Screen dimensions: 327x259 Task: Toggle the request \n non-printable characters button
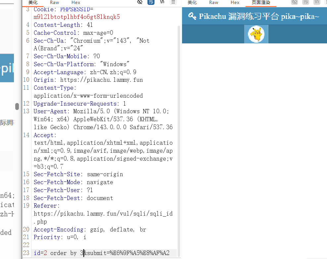pos(162,2)
